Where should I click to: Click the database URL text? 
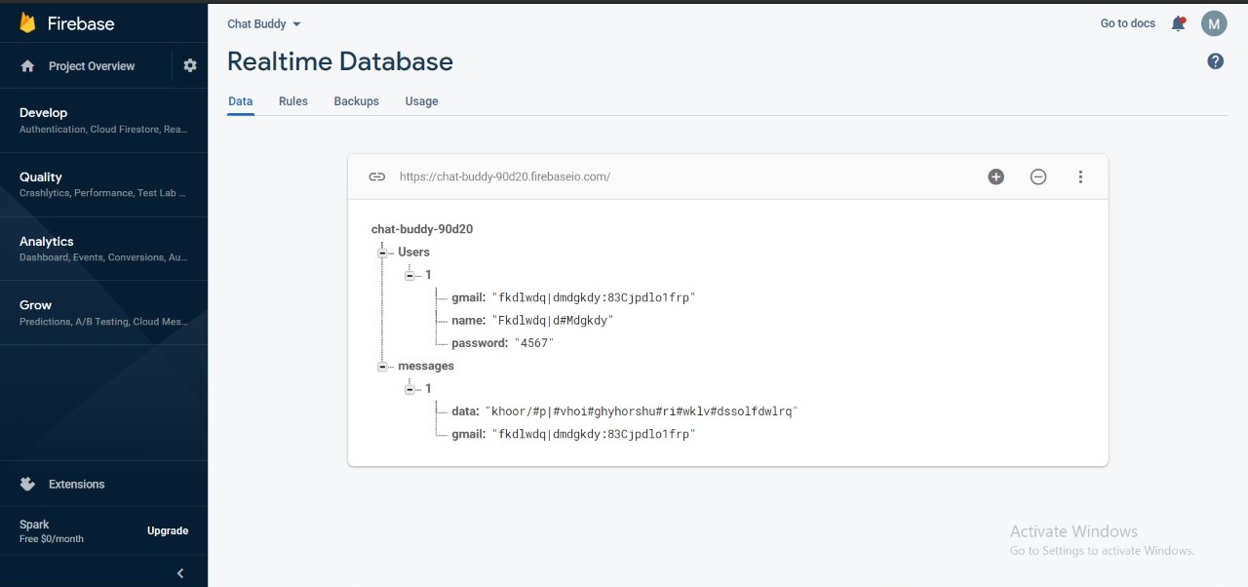505,176
